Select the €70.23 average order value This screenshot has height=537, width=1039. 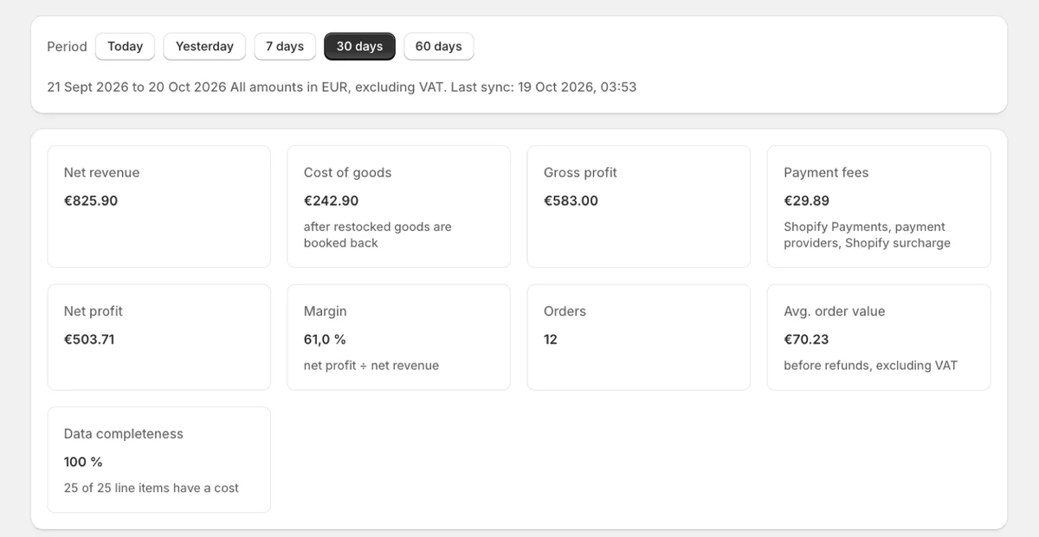(806, 339)
